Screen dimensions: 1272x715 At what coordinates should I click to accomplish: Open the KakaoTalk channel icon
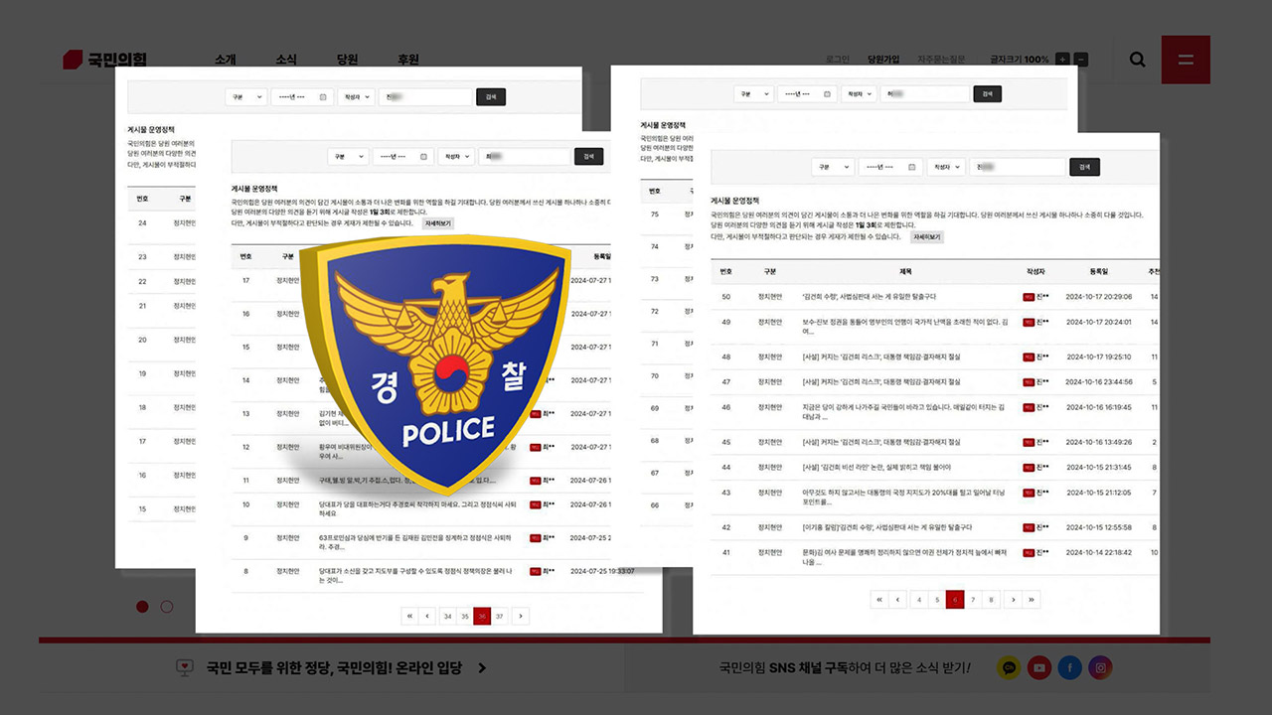coord(1009,667)
